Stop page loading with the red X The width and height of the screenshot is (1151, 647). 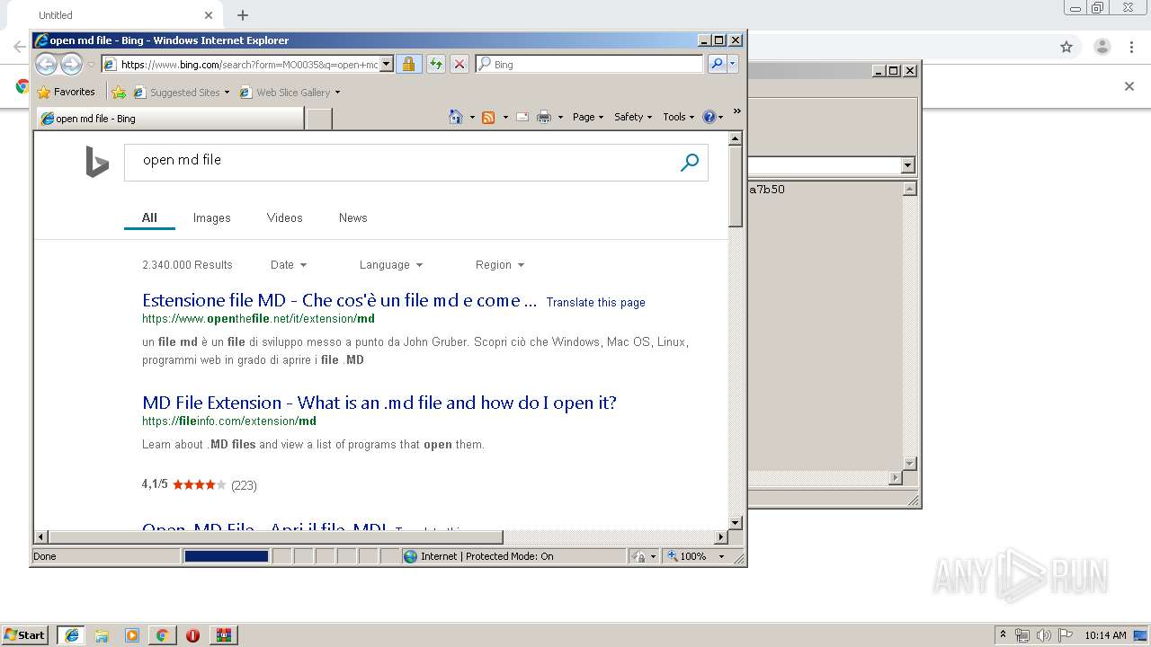point(460,64)
